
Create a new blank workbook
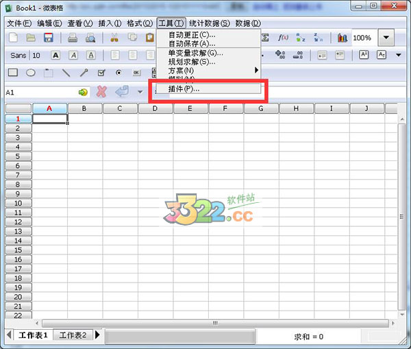13,38
